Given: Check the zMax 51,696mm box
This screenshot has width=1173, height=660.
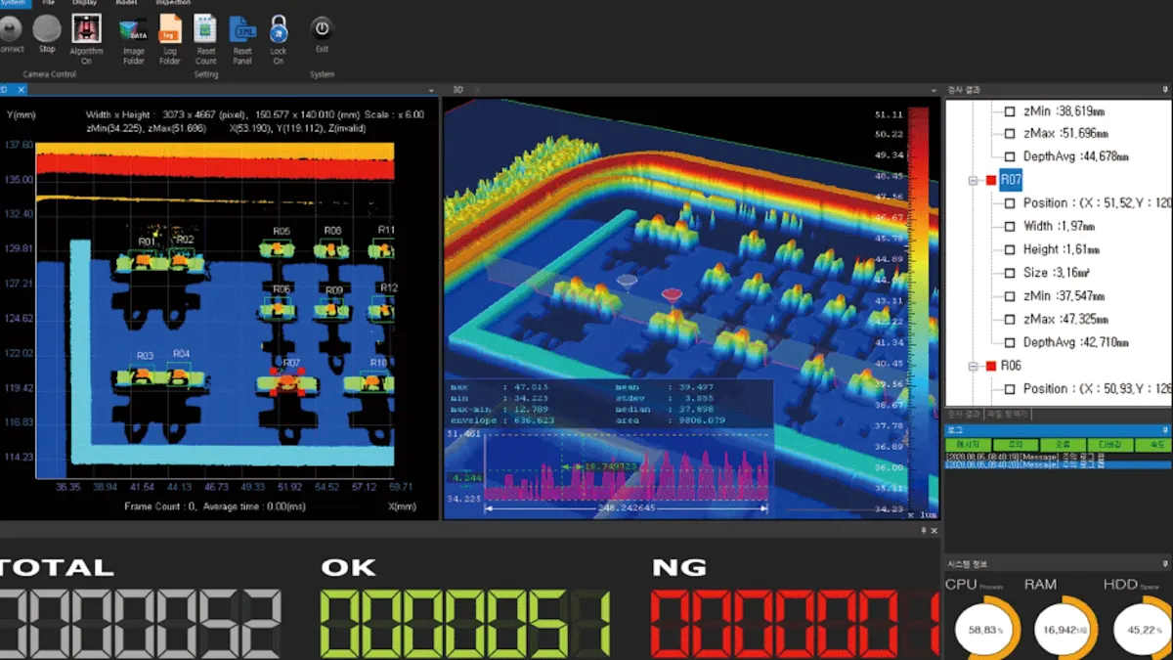Looking at the screenshot, I should tap(1011, 133).
